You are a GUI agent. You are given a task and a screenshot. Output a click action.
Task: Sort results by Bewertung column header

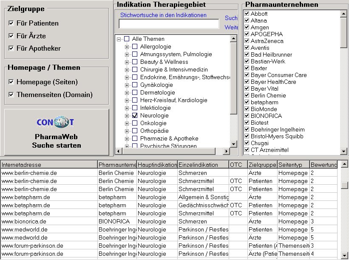coord(323,165)
